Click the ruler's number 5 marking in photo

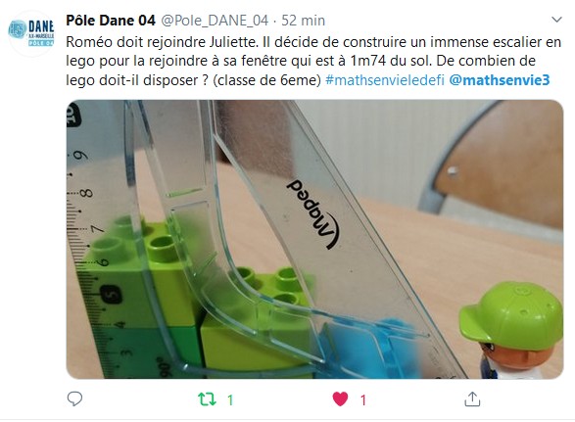pos(111,294)
